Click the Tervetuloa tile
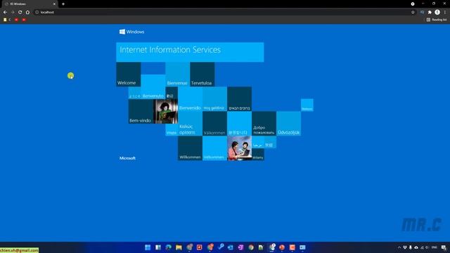Image resolution: width=450 pixels, height=253 pixels. point(202,74)
